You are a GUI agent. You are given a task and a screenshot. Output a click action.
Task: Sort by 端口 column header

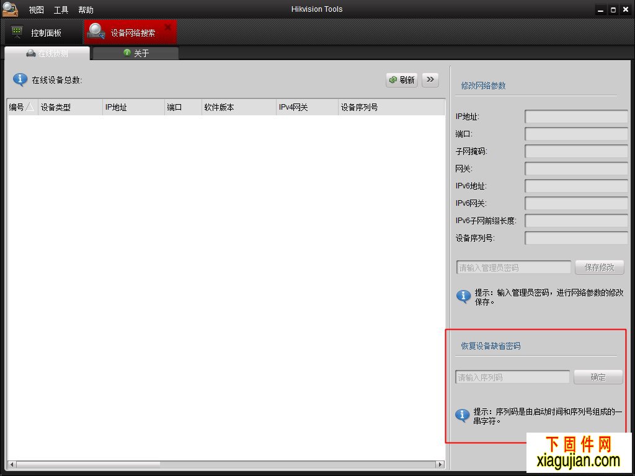(x=183, y=107)
